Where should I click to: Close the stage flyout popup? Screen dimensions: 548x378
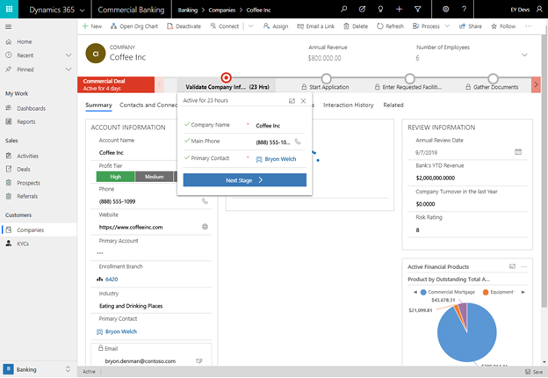304,101
